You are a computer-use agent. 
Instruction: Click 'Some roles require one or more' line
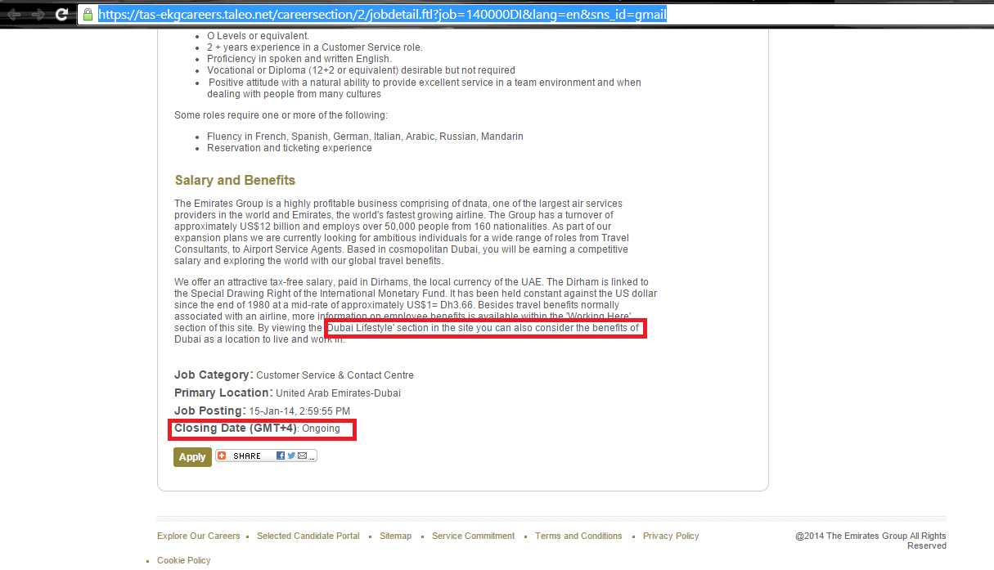coord(281,115)
